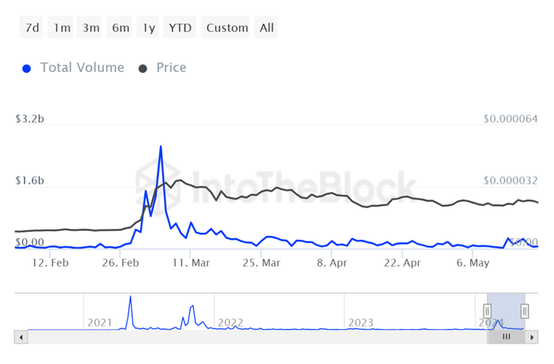Choose the 1y range option
The width and height of the screenshot is (554, 364).
[x=148, y=27]
